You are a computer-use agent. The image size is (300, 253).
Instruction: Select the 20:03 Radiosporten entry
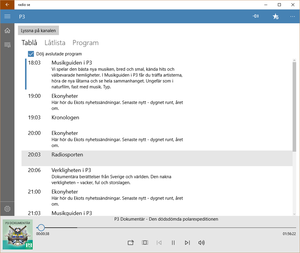[157, 158]
